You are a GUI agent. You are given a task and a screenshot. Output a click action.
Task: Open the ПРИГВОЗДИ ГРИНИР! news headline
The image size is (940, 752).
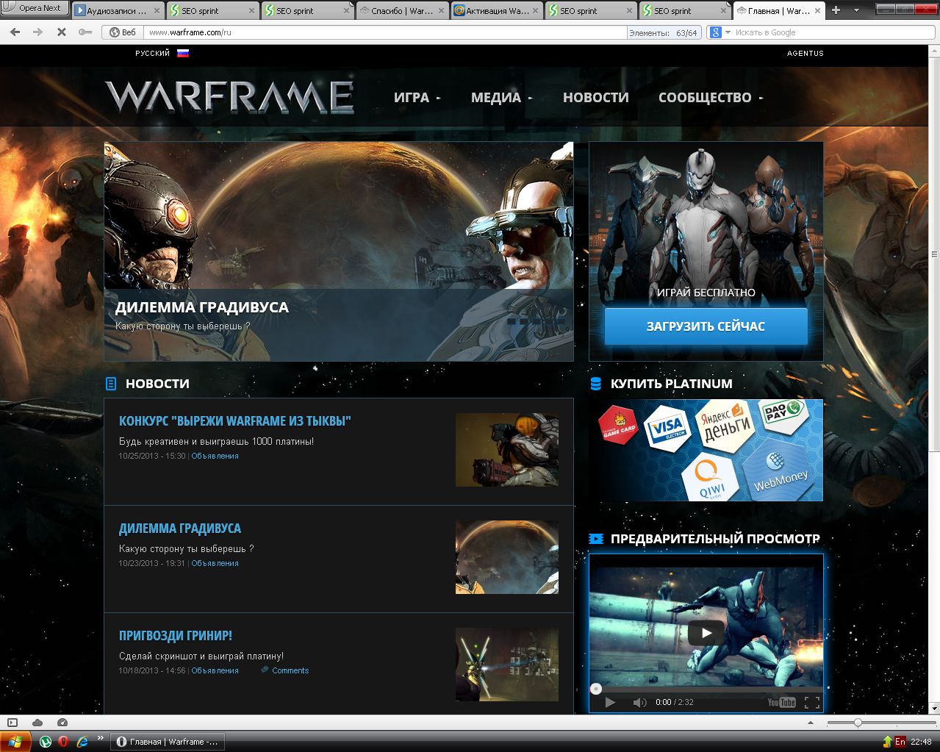pyautogui.click(x=176, y=636)
